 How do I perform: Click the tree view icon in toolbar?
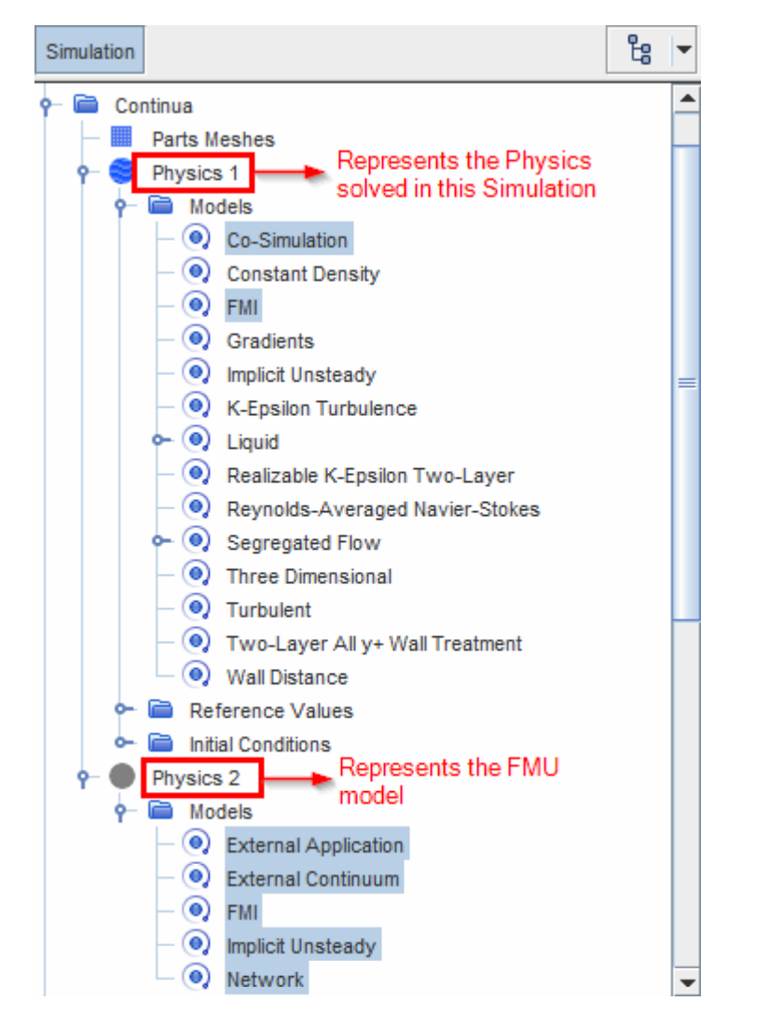click(639, 49)
